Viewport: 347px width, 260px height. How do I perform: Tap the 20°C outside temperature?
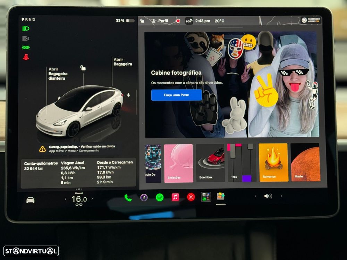point(219,21)
